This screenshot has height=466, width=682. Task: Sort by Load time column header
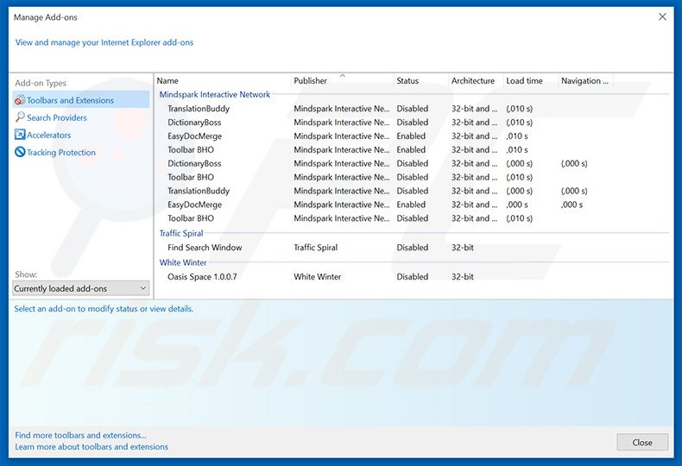530,81
